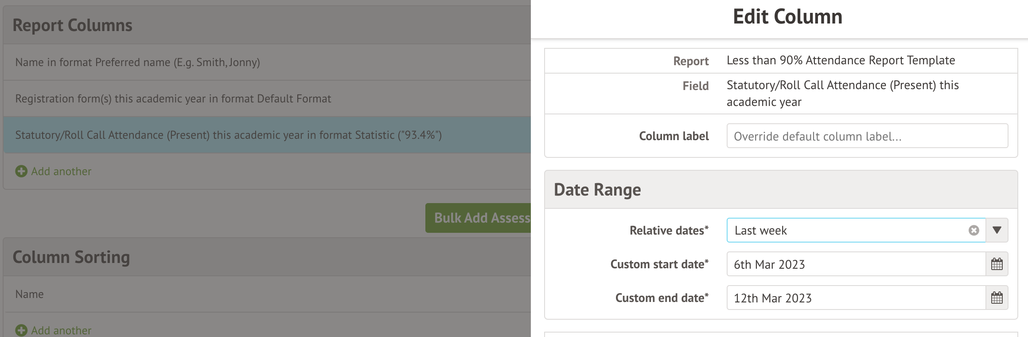The height and width of the screenshot is (337, 1028).
Task: Select the Name in format Preferred name column
Action: [x=137, y=62]
